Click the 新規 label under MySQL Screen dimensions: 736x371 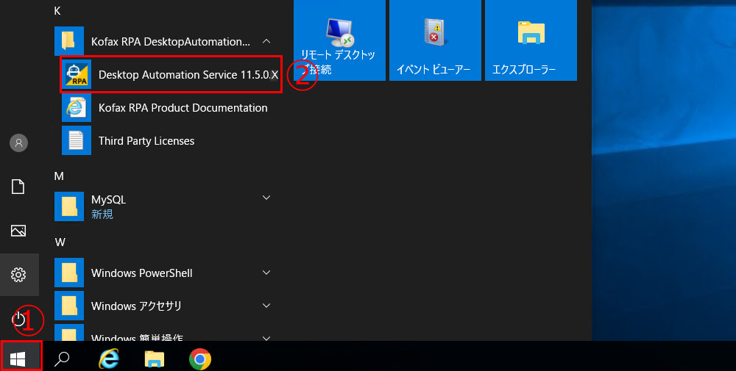click(102, 215)
